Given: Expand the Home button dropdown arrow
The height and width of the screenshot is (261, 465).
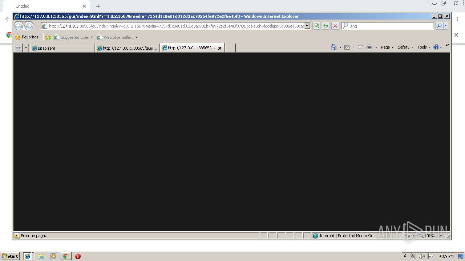Looking at the screenshot, I should pos(340,47).
